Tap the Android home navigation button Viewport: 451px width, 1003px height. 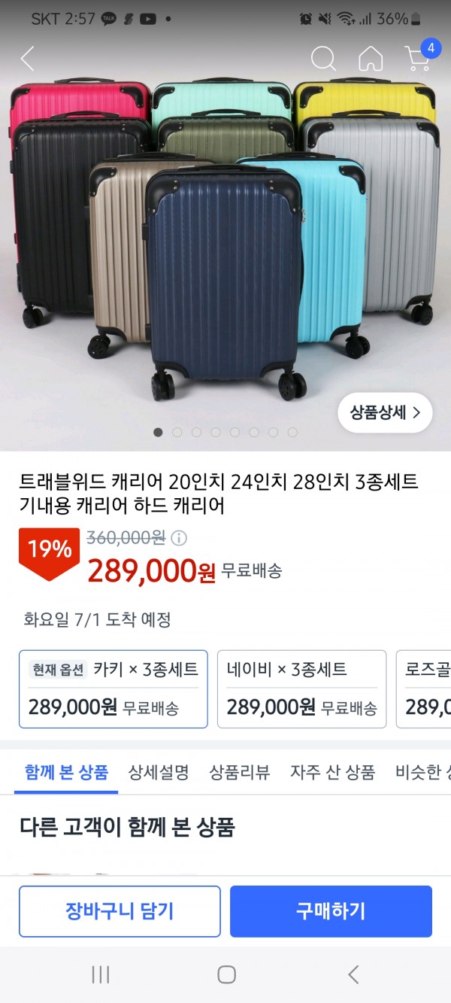point(226,974)
